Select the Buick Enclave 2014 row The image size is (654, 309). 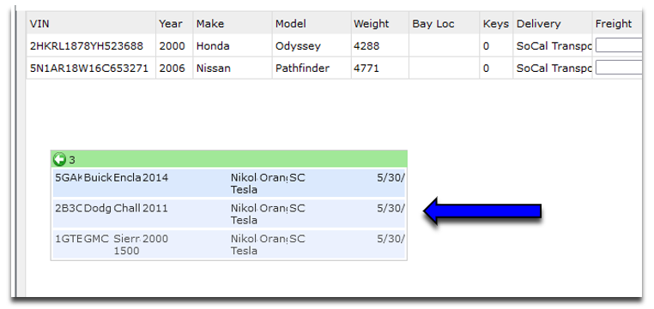tap(229, 183)
